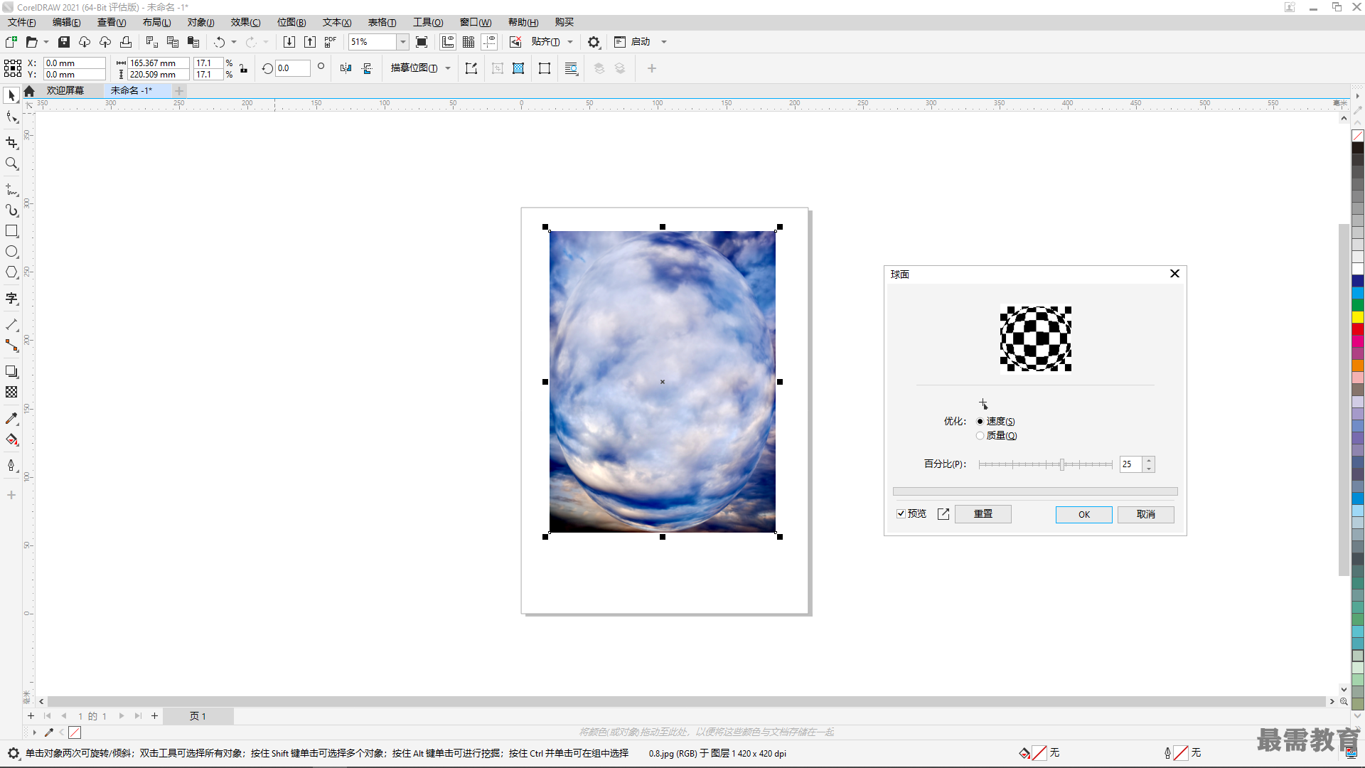This screenshot has height=768, width=1365.
Task: Click the 重置 button
Action: point(983,513)
